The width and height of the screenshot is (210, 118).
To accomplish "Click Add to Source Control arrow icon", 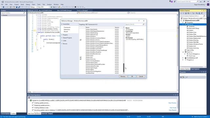I will coord(192,117).
